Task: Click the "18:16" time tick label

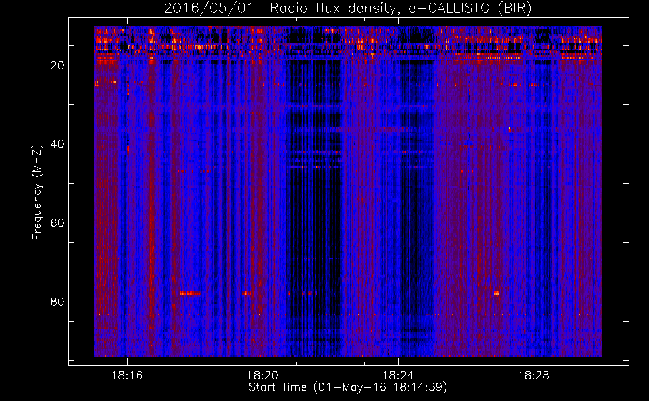Action: point(127,376)
